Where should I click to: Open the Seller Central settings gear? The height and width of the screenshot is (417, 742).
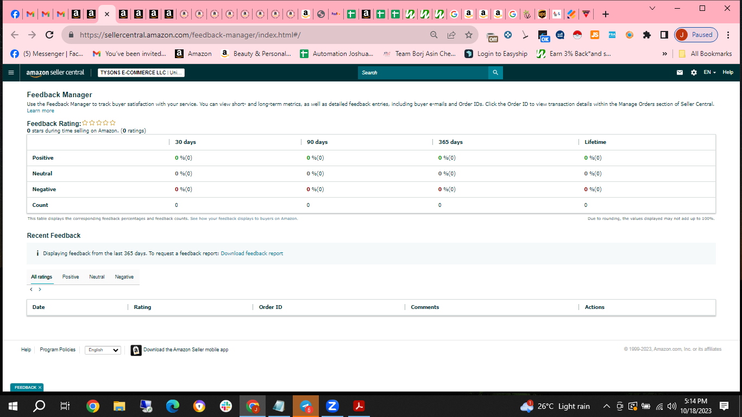tap(694, 72)
